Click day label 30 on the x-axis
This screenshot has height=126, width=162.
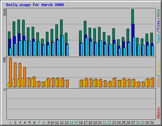tap(147, 123)
